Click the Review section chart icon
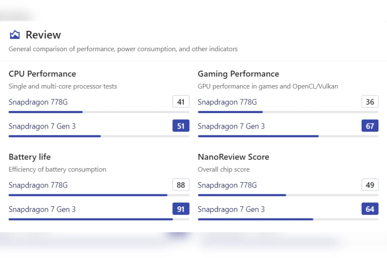387x258 pixels. coord(15,35)
